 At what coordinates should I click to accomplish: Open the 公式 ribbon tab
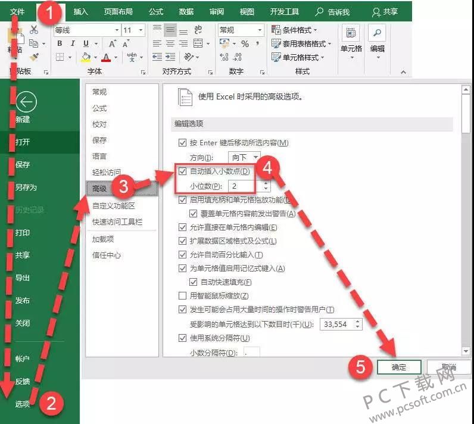point(155,12)
